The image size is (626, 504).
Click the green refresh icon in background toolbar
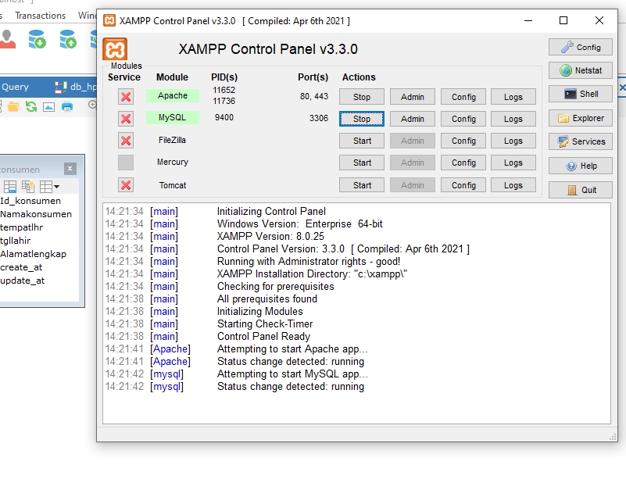pyautogui.click(x=31, y=106)
